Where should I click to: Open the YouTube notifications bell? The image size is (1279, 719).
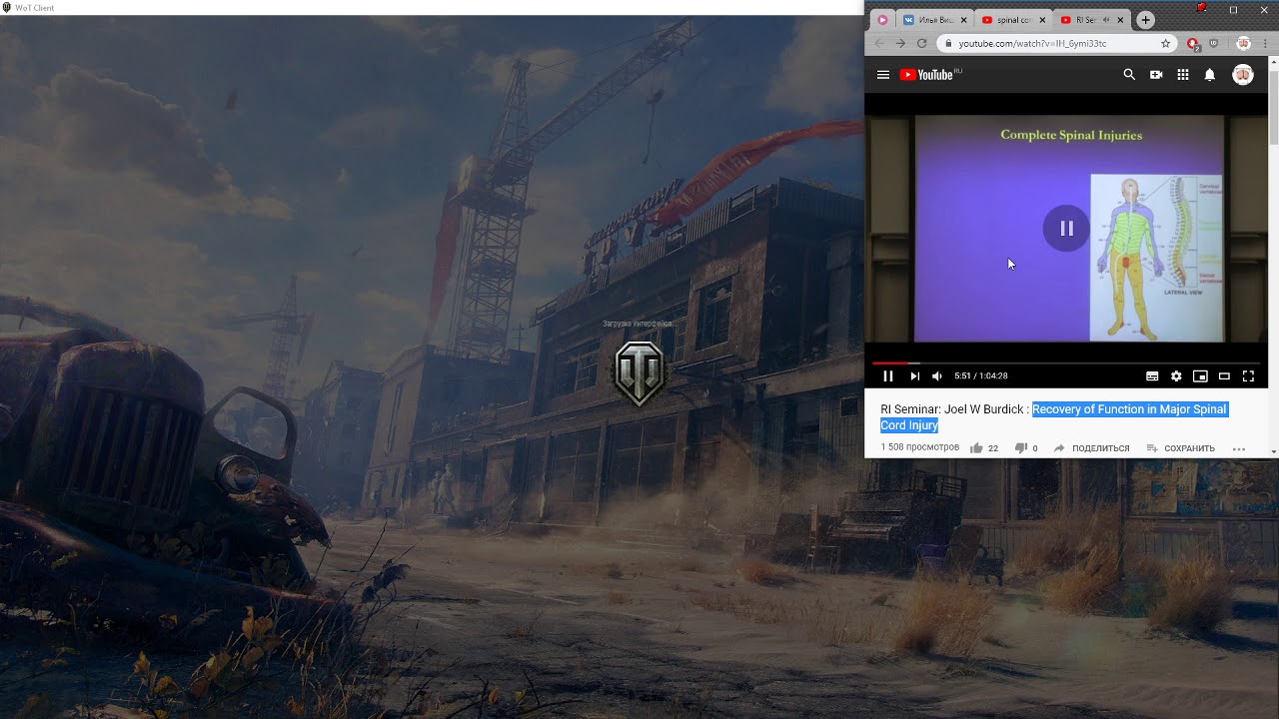pyautogui.click(x=1210, y=75)
